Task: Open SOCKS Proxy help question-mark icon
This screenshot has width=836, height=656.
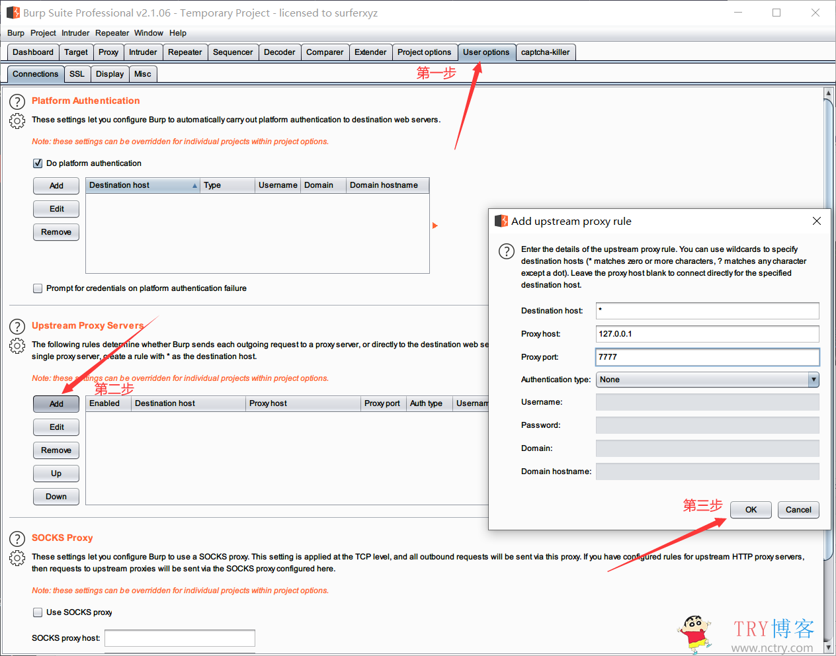Action: tap(17, 539)
